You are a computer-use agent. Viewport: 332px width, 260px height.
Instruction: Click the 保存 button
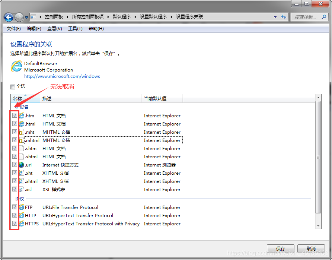click(x=281, y=248)
